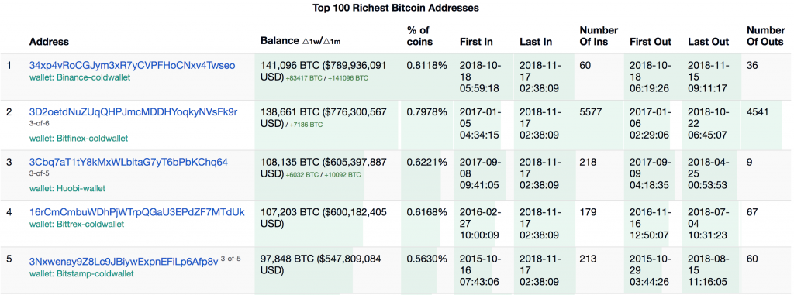Sort by the Last Out column header

709,42
